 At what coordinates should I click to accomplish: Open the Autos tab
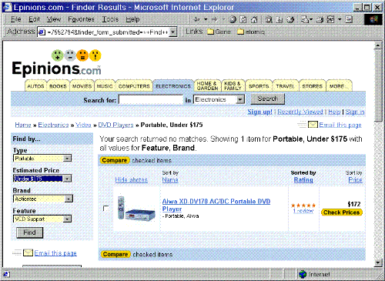point(35,86)
